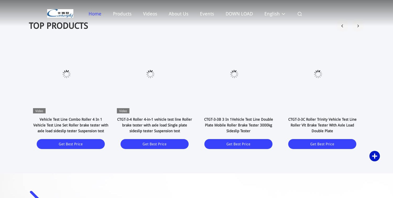Click the right carousel arrow

pyautogui.click(x=358, y=26)
